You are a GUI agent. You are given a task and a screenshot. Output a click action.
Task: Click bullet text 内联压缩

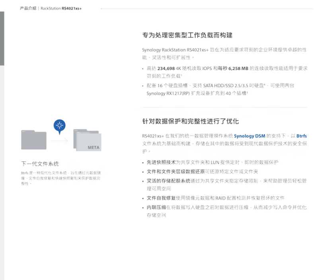coord(156,207)
